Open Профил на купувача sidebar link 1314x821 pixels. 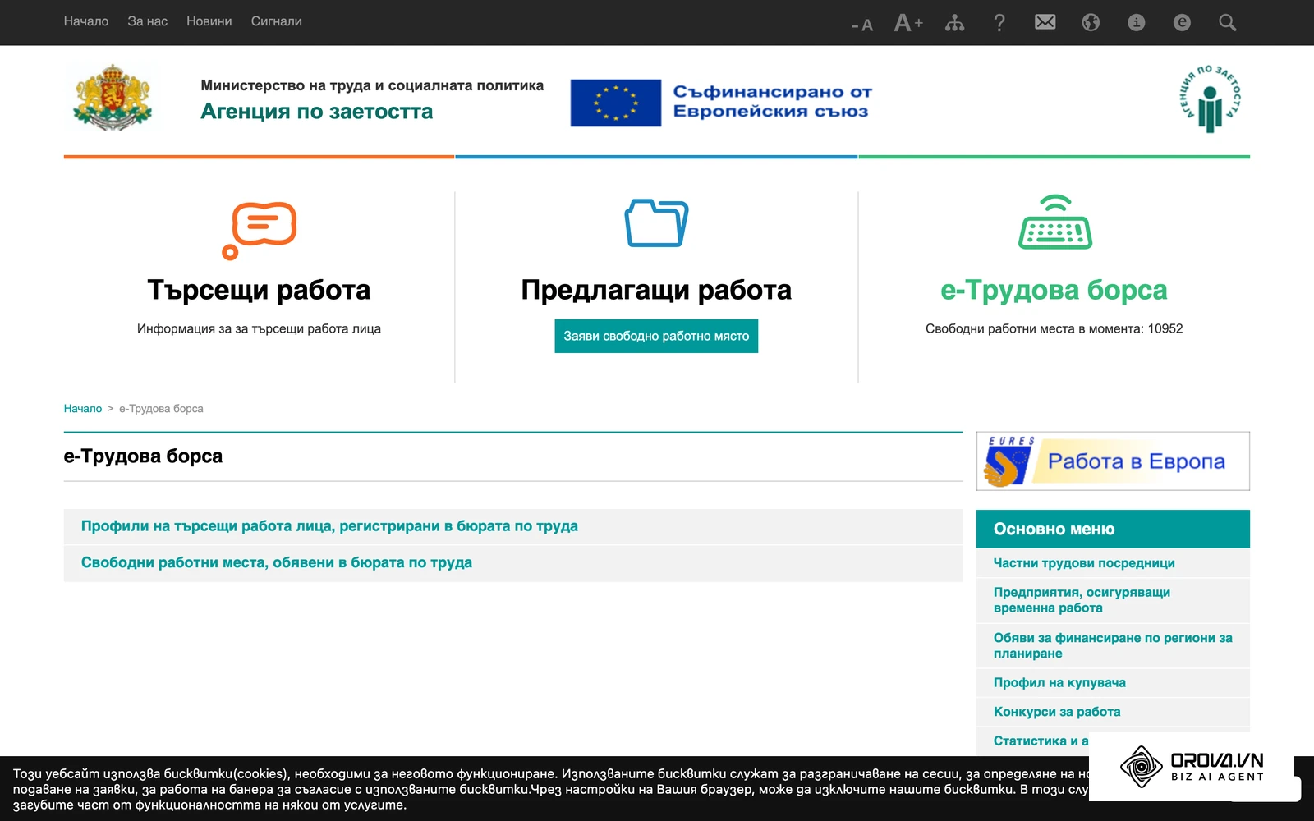click(x=1059, y=682)
